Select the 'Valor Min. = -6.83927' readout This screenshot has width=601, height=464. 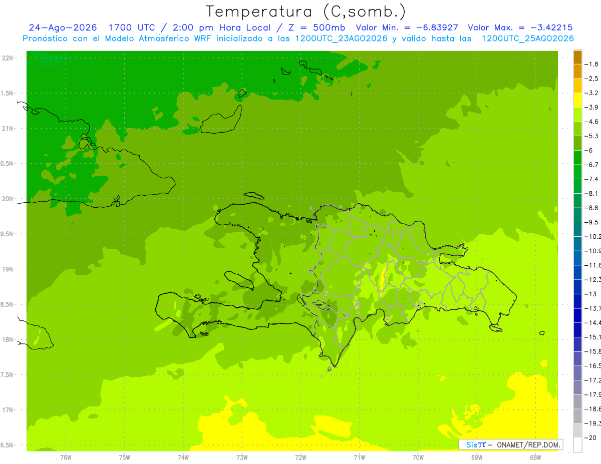click(x=407, y=28)
